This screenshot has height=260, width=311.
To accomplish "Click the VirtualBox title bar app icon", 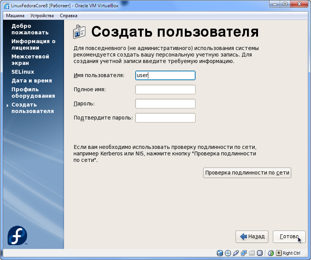I will pyautogui.click(x=6, y=6).
